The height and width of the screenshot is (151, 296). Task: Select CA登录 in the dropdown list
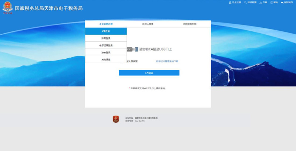(x=106, y=31)
